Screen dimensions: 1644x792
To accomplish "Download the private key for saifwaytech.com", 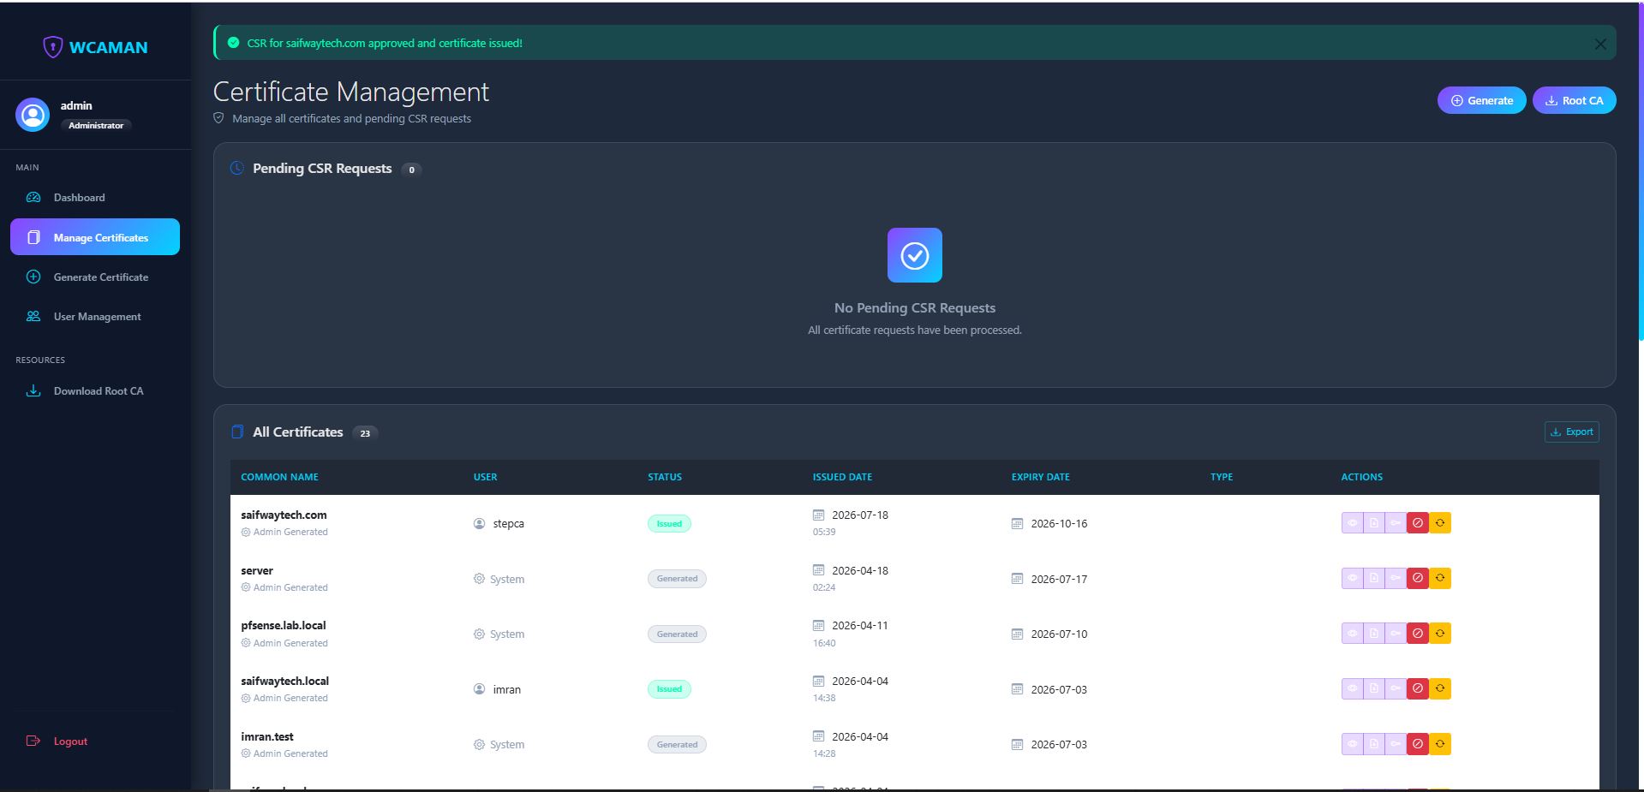I will [x=1396, y=523].
